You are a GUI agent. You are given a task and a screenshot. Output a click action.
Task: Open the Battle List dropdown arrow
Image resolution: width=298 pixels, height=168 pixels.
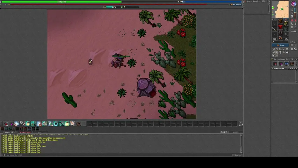(292, 69)
